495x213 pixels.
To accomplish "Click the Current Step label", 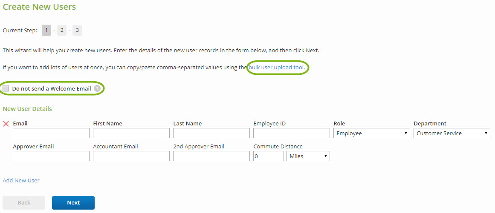I will [20, 31].
